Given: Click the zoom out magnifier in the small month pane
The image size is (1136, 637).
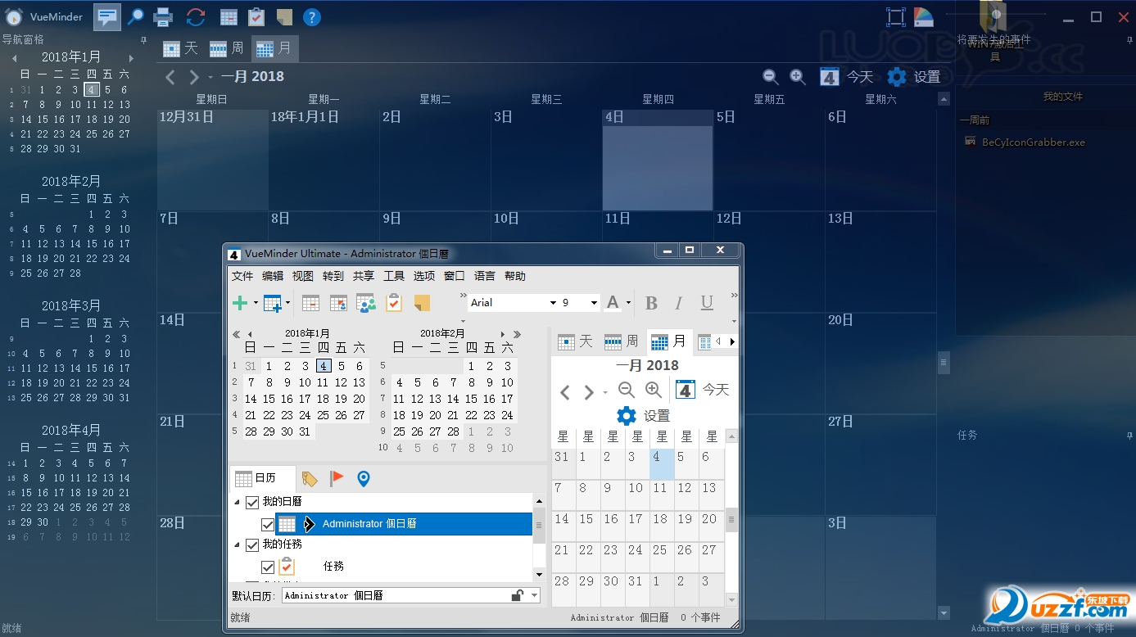Looking at the screenshot, I should pos(627,390).
